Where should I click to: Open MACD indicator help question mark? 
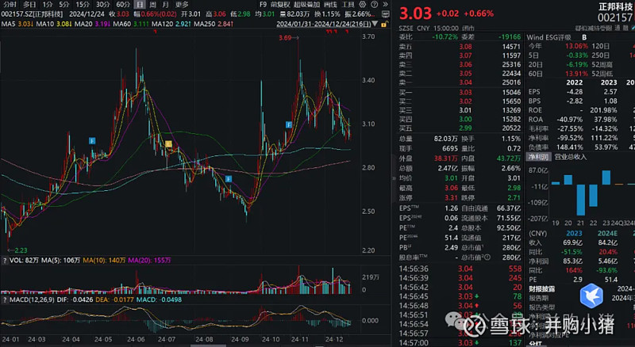pos(5,299)
